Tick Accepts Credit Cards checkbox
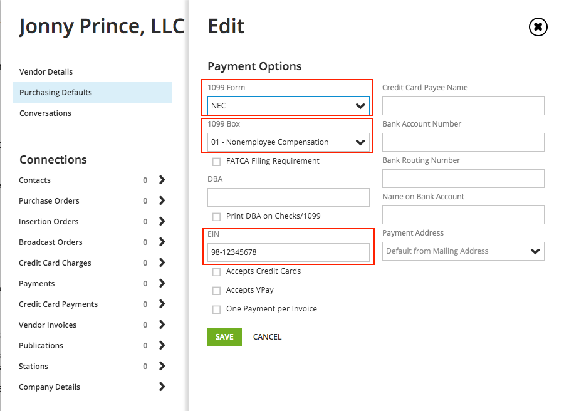The height and width of the screenshot is (411, 564). pyautogui.click(x=217, y=272)
